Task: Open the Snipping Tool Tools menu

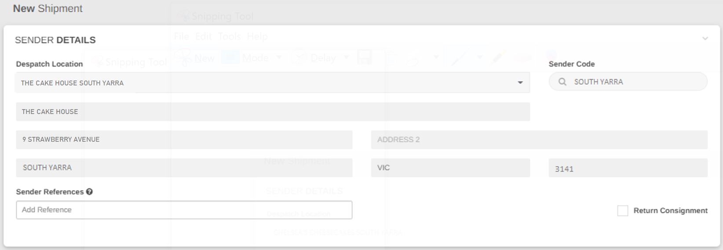Action: (230, 37)
